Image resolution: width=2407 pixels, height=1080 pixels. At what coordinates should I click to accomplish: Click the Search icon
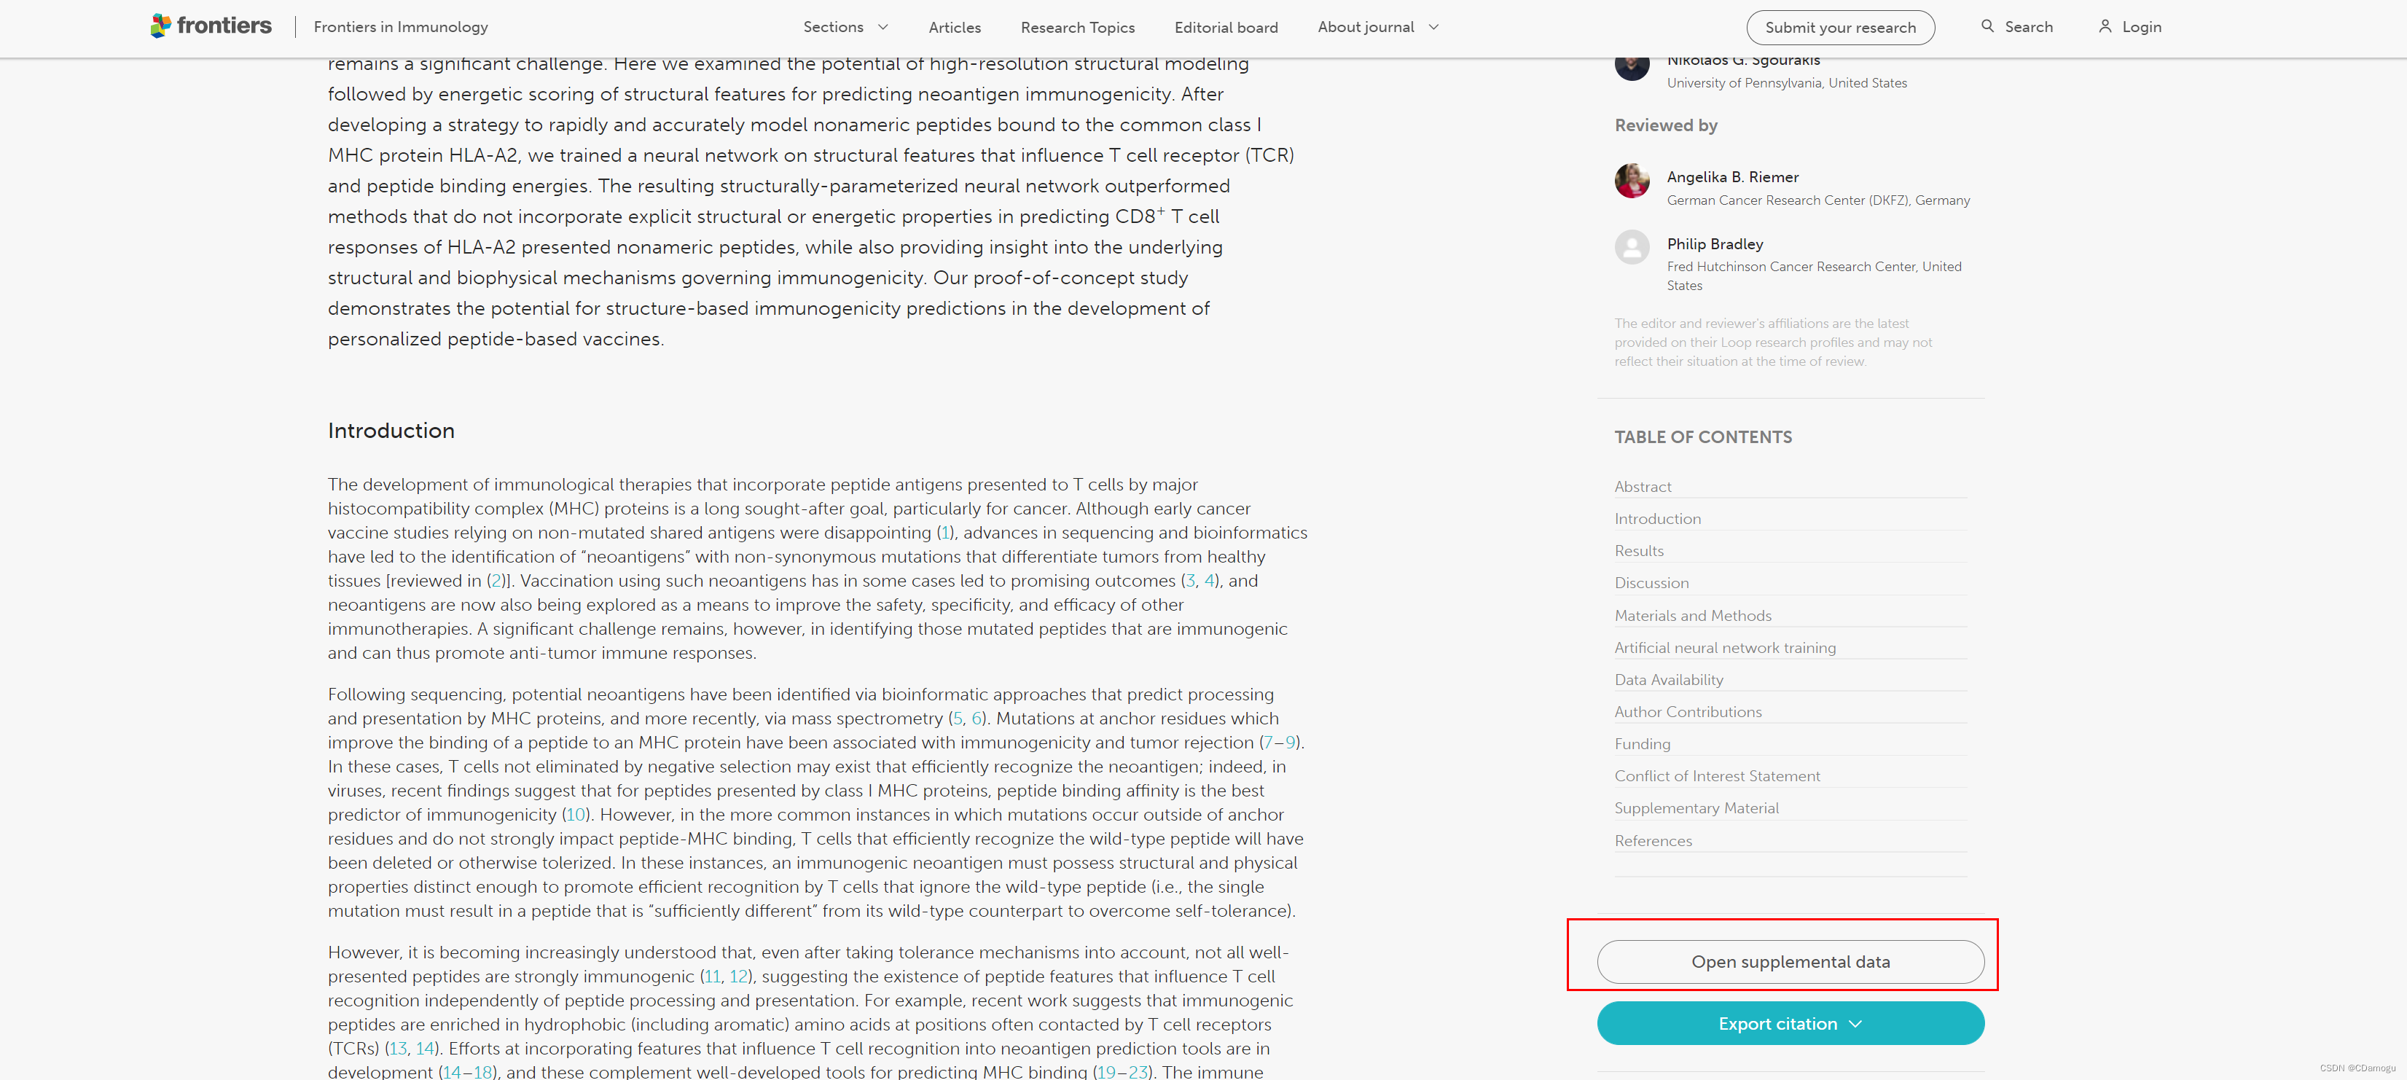(1988, 26)
